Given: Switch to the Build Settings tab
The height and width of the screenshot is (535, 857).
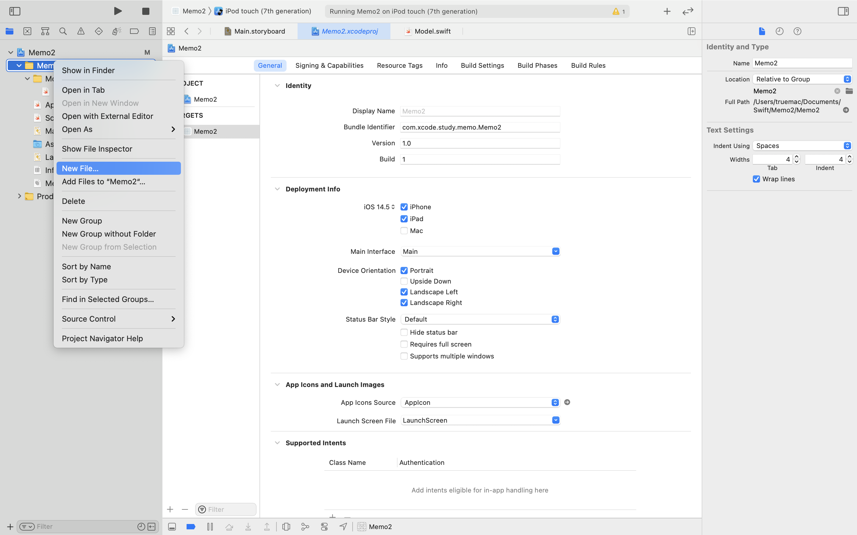Looking at the screenshot, I should (x=482, y=65).
